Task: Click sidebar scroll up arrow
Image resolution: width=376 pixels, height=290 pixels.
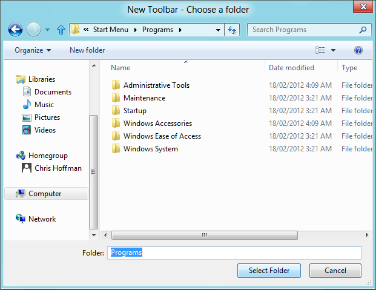Action: (94, 65)
